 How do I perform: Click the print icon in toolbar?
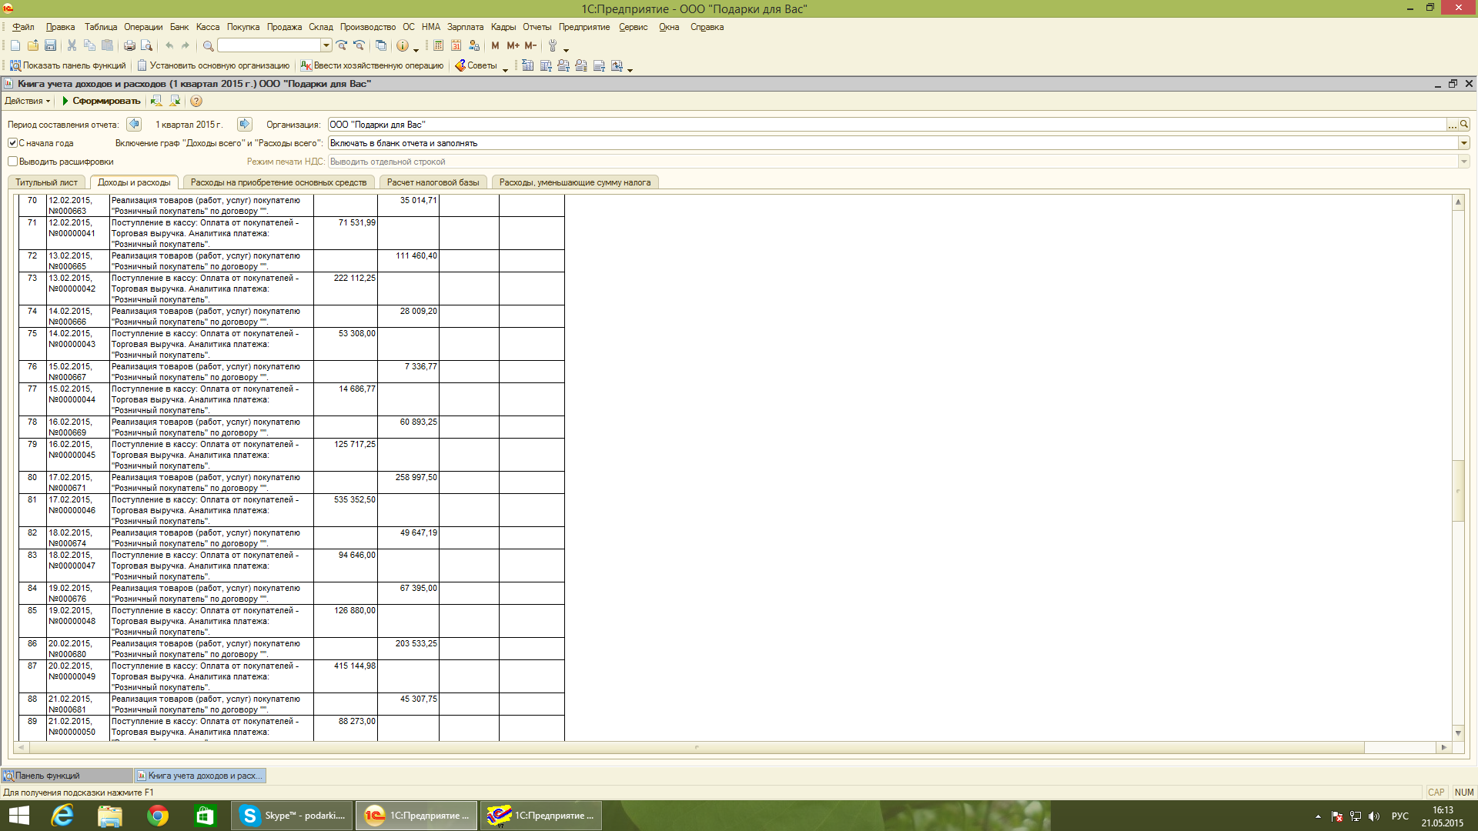tap(129, 46)
